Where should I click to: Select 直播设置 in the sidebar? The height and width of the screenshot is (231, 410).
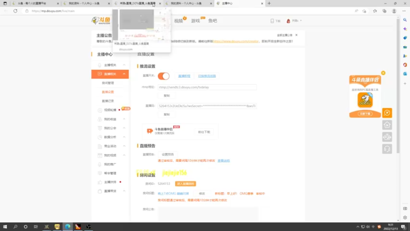(x=108, y=92)
